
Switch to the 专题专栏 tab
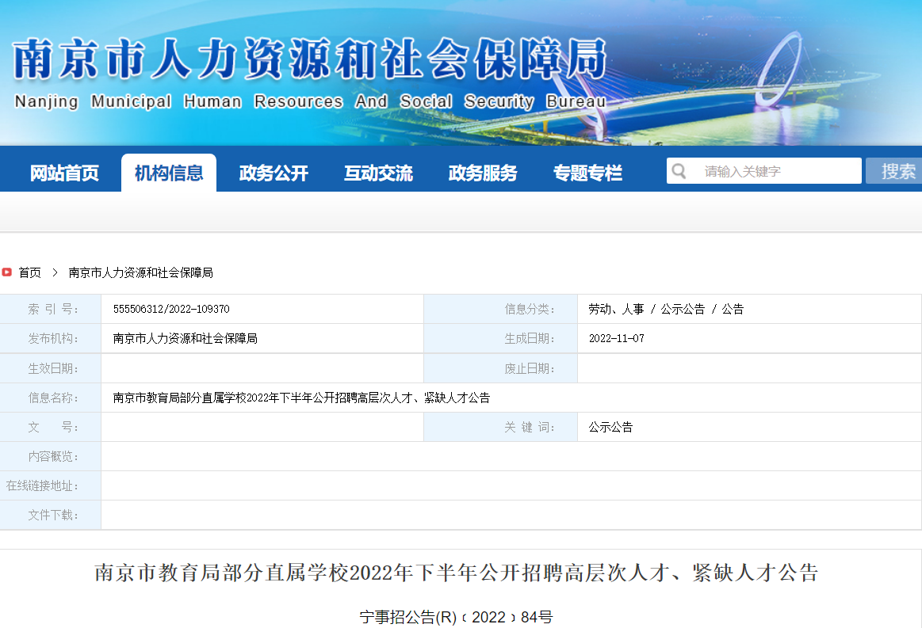coord(587,173)
